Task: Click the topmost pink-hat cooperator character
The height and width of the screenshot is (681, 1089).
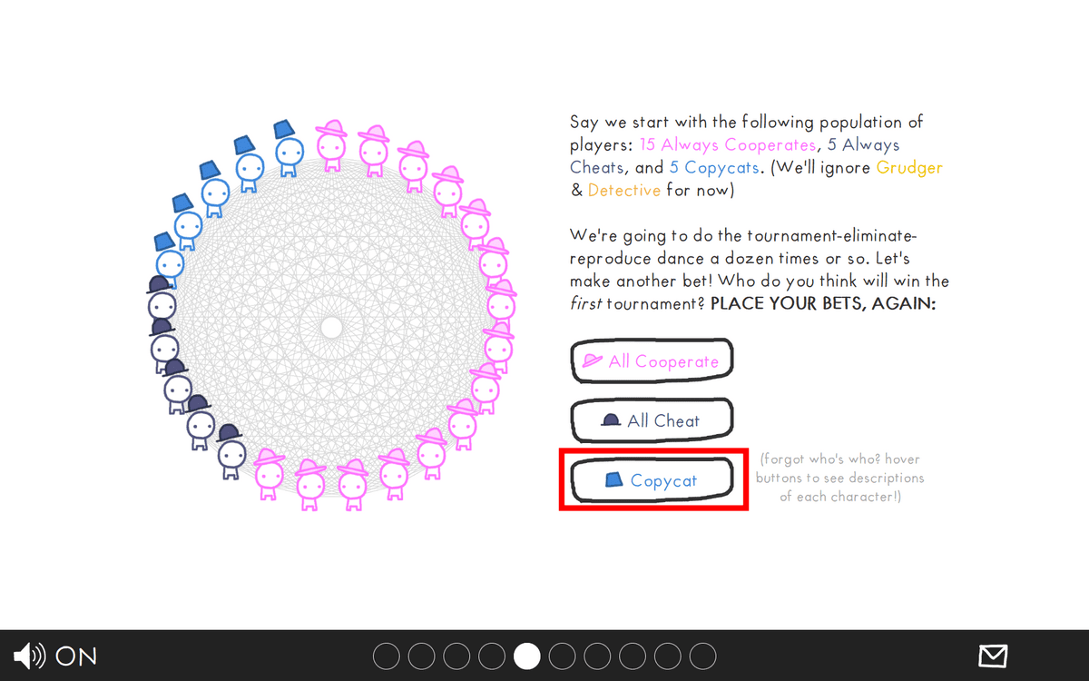Action: coord(332,146)
